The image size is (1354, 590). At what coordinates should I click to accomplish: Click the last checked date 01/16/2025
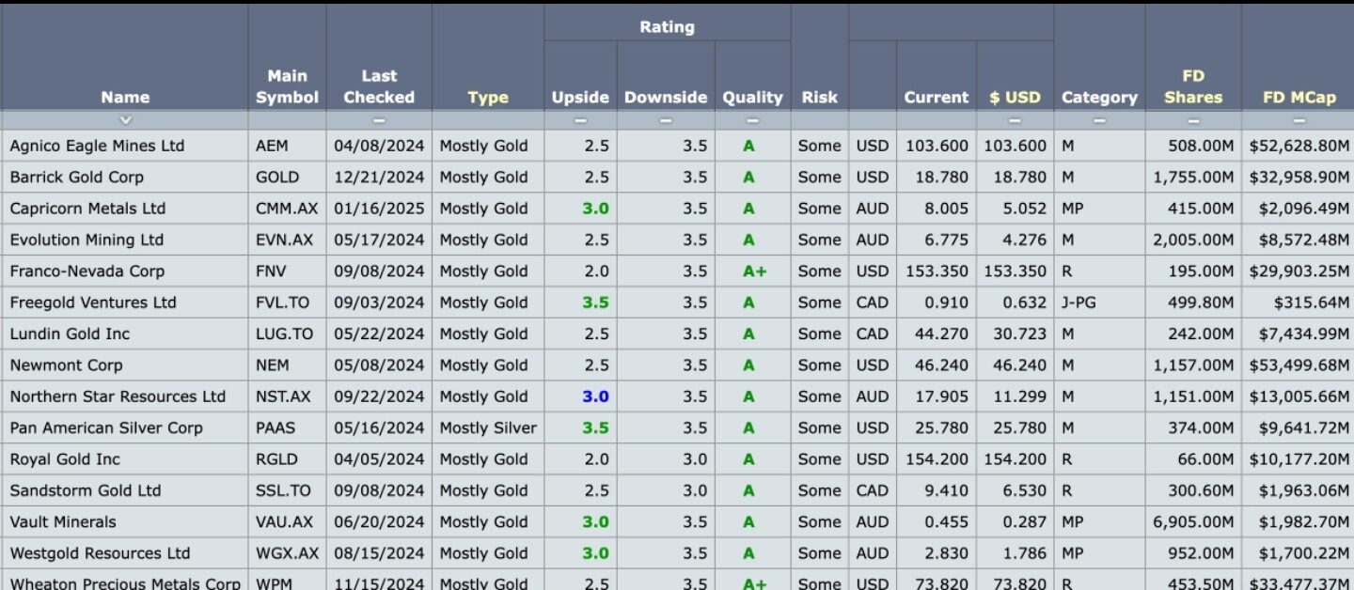click(x=379, y=209)
